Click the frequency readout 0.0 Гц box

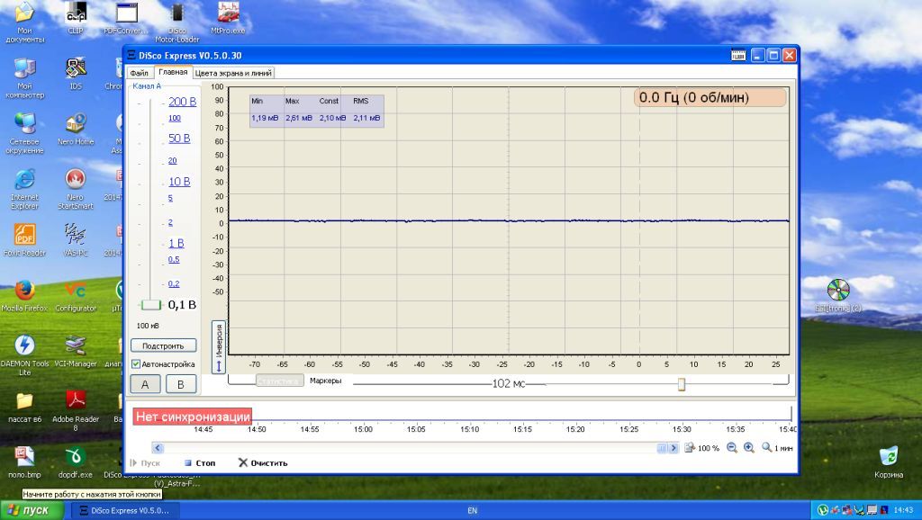[x=710, y=97]
